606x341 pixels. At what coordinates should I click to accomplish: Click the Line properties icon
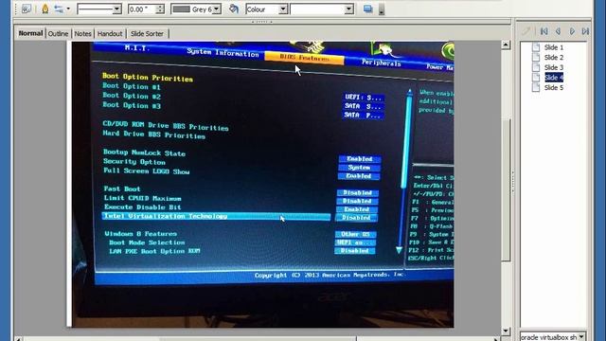45,9
